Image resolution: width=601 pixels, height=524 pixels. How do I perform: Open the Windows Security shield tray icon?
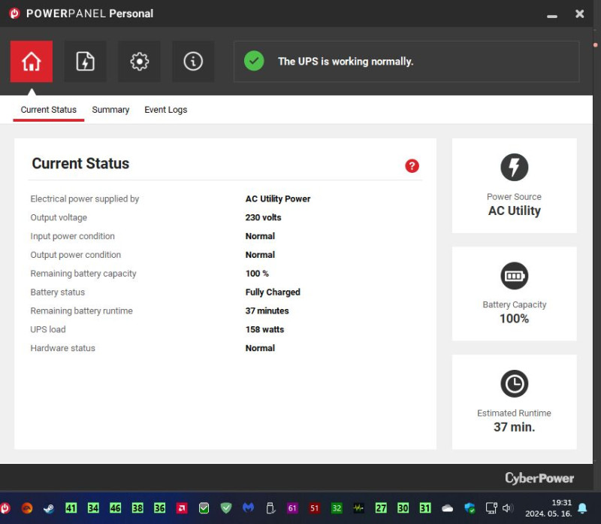tap(470, 508)
